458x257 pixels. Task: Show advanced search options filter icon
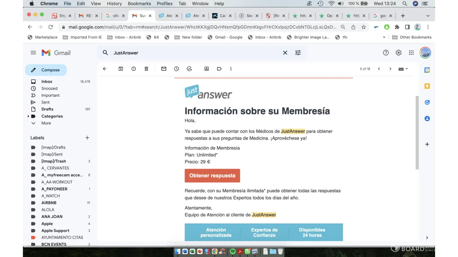point(298,53)
